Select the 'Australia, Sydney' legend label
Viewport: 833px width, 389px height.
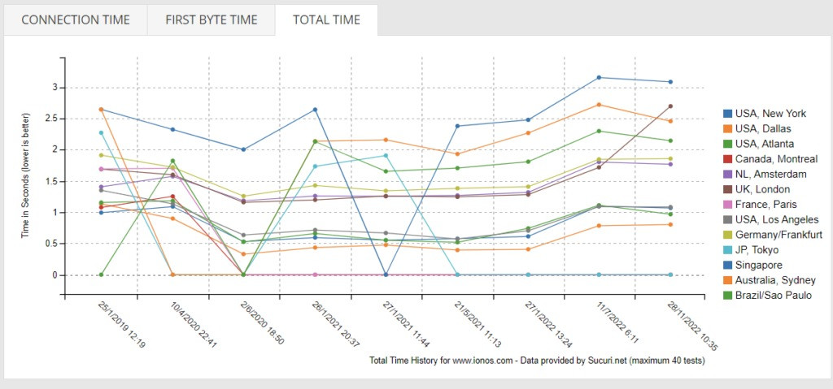[775, 280]
